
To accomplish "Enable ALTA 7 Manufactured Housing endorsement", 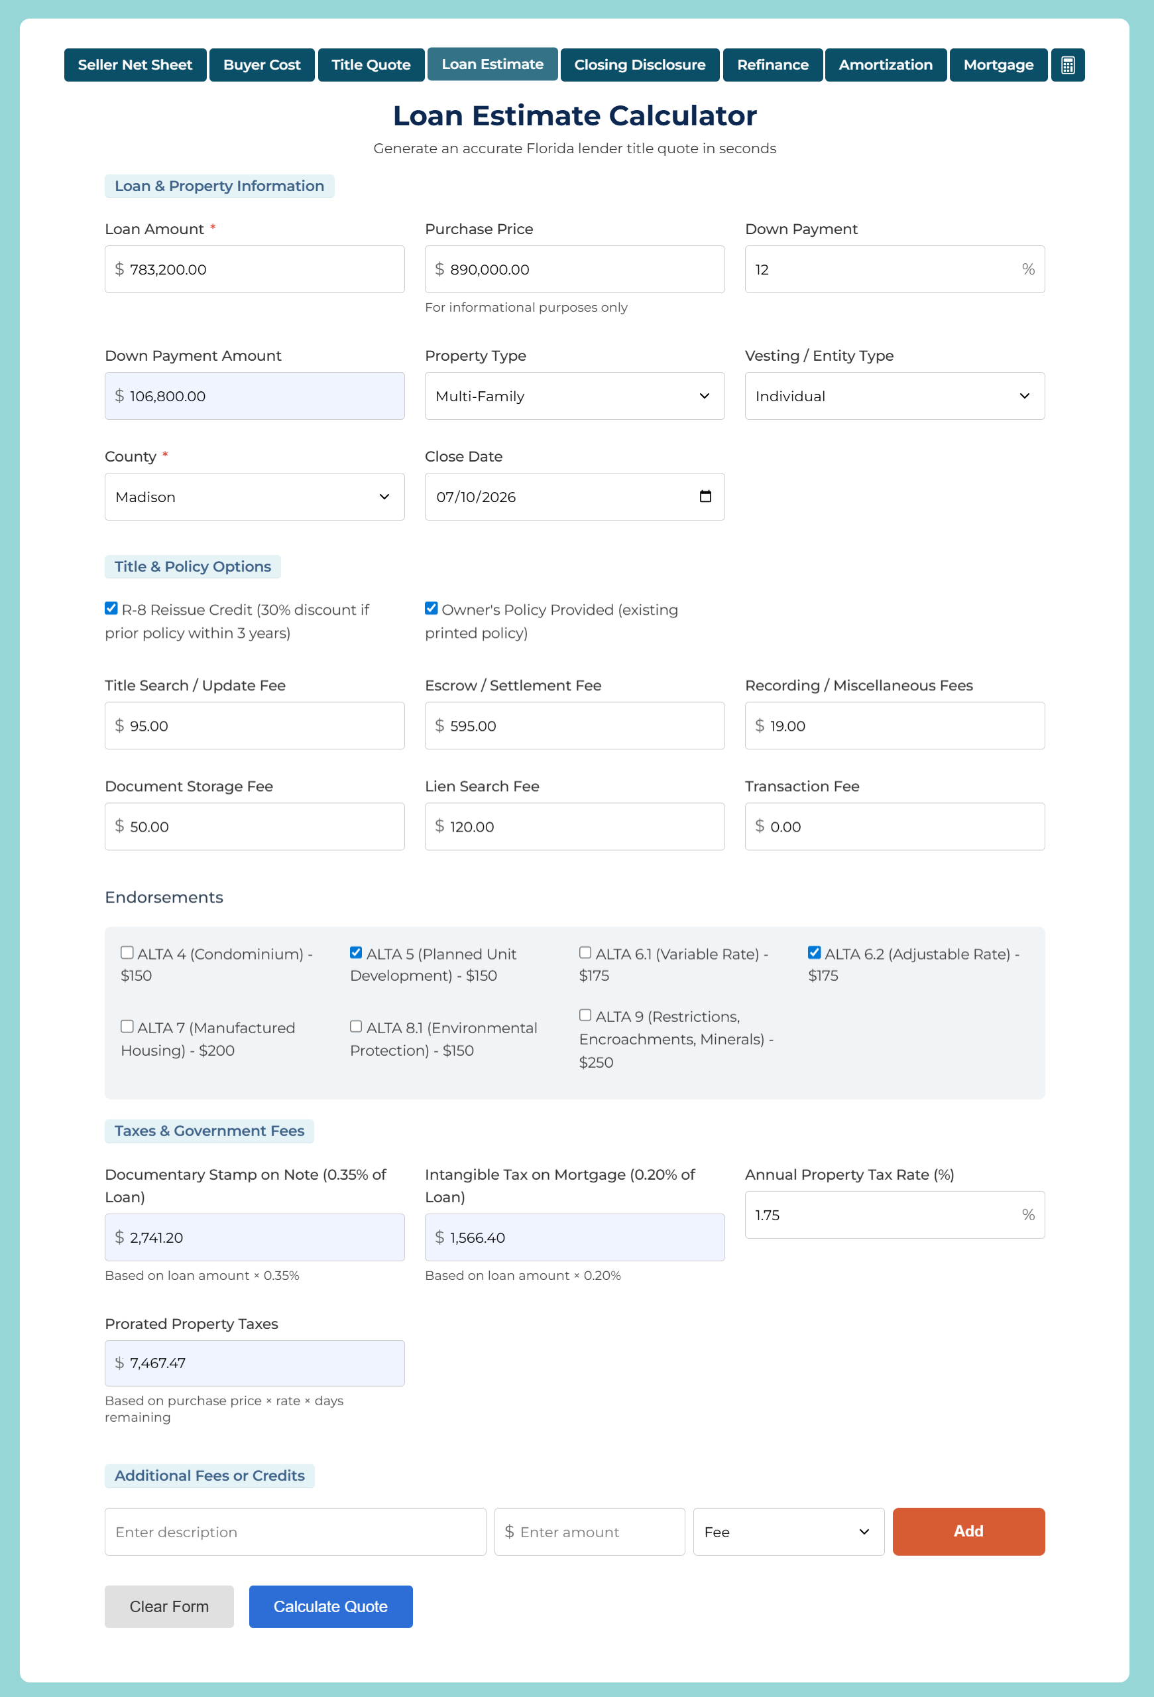I will 127,1027.
